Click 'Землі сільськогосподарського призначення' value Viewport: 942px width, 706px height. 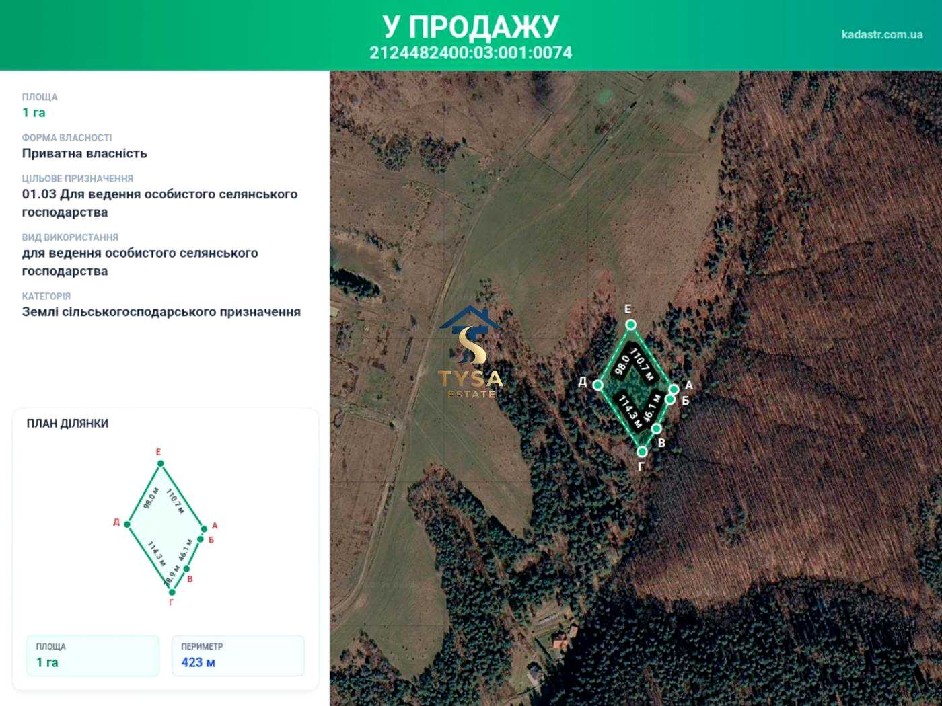(x=161, y=312)
